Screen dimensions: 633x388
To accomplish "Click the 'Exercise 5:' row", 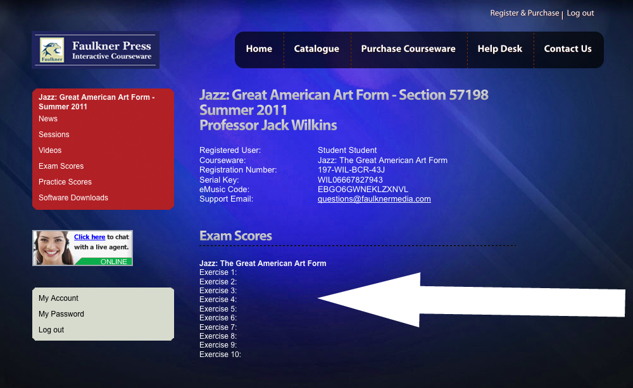I will pos(218,308).
